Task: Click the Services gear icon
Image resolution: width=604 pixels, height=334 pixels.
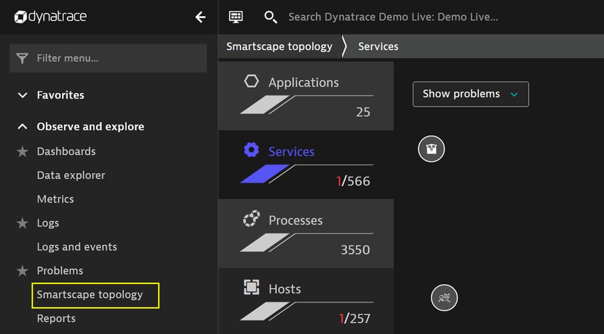Action: pyautogui.click(x=251, y=150)
